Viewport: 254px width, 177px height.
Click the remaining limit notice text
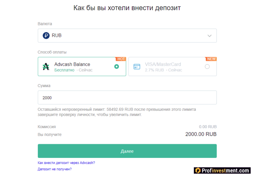pos(117,112)
